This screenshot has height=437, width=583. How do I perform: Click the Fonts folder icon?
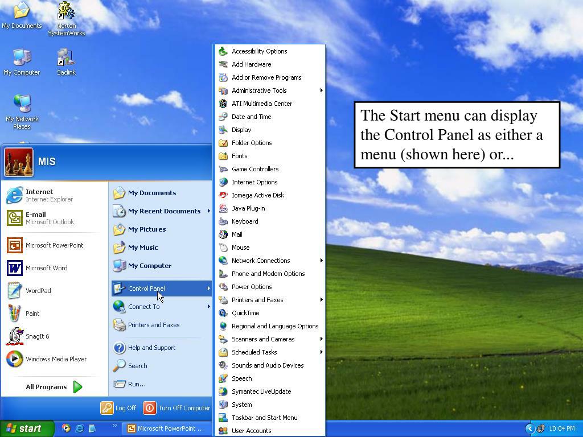pos(223,156)
